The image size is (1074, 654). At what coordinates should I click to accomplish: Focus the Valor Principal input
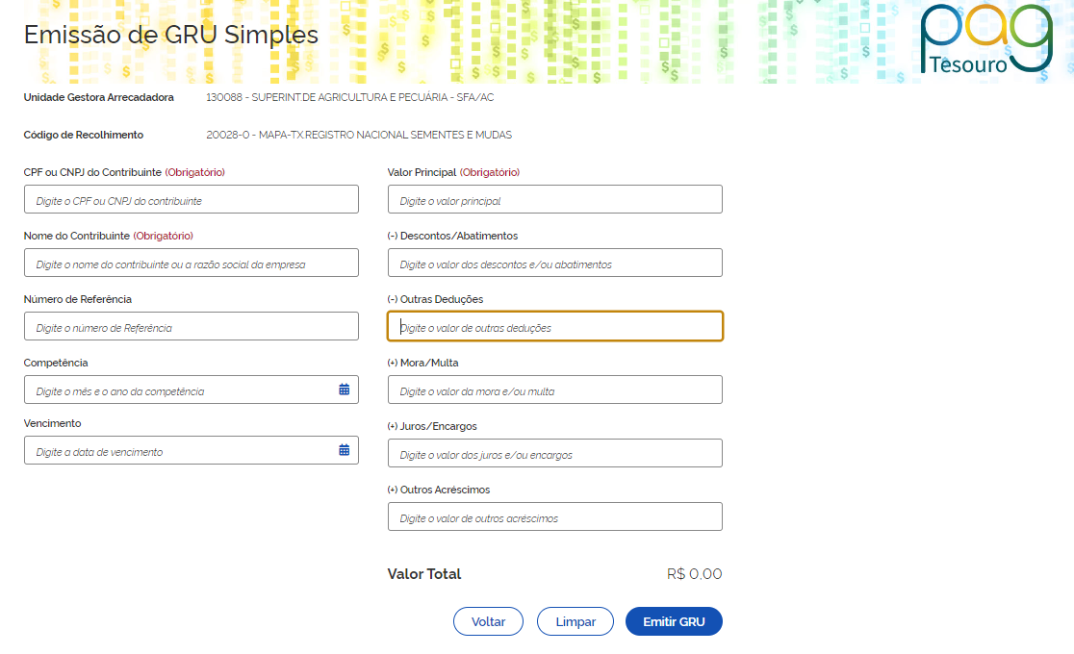tap(554, 200)
